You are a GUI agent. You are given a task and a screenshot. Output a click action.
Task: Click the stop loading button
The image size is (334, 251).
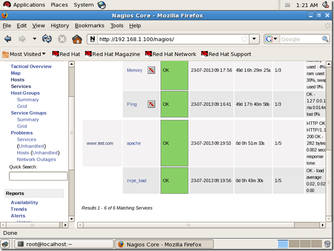tap(62, 39)
